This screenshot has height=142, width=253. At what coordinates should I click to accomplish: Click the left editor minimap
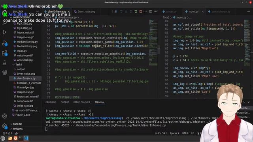coord(153,43)
